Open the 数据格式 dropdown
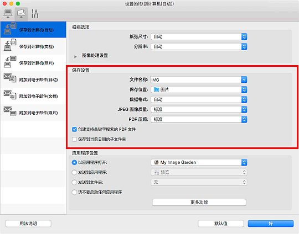This screenshot has height=234, width=299. (199, 99)
